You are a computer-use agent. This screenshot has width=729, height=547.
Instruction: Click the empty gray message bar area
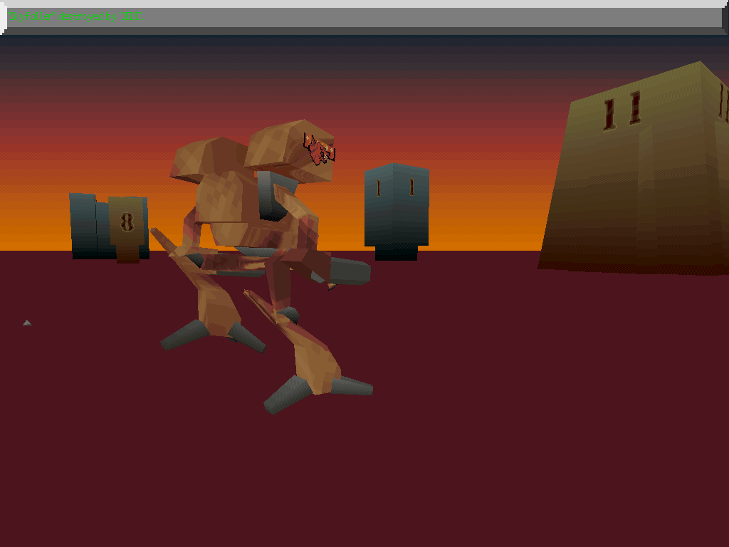click(x=427, y=18)
